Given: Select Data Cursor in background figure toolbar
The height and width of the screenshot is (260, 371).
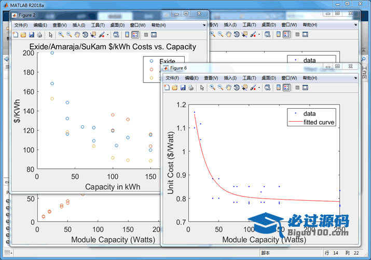Looking at the screenshot, I should (244, 34).
